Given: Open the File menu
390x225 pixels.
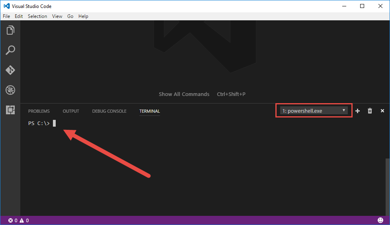Looking at the screenshot, I should coord(6,16).
